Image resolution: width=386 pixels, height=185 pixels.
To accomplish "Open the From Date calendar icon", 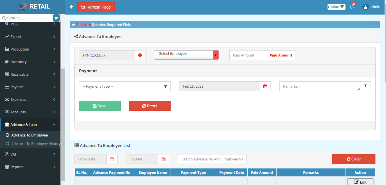I will (112, 159).
